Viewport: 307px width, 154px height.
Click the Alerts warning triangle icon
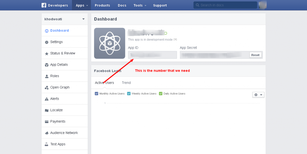pyautogui.click(x=46, y=99)
